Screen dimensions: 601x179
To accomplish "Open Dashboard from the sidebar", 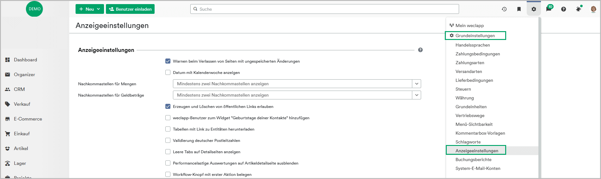I will (25, 60).
